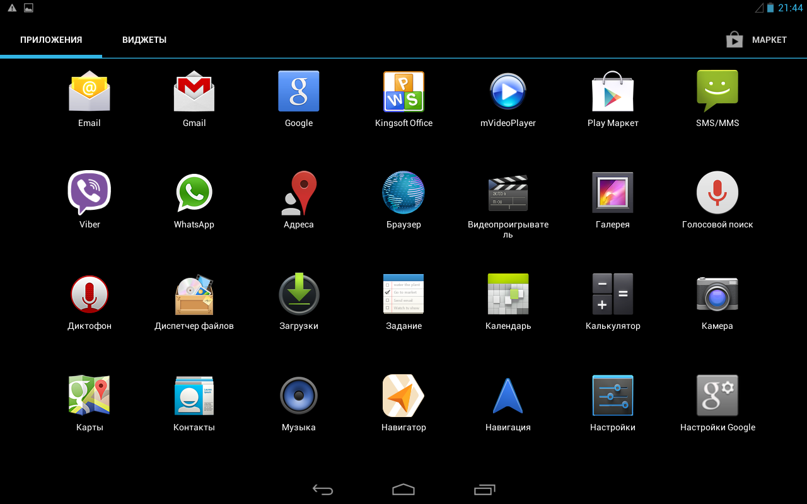Viewport: 807px width, 504px height.
Task: Start Навигация blue arrow app
Action: [x=508, y=396]
